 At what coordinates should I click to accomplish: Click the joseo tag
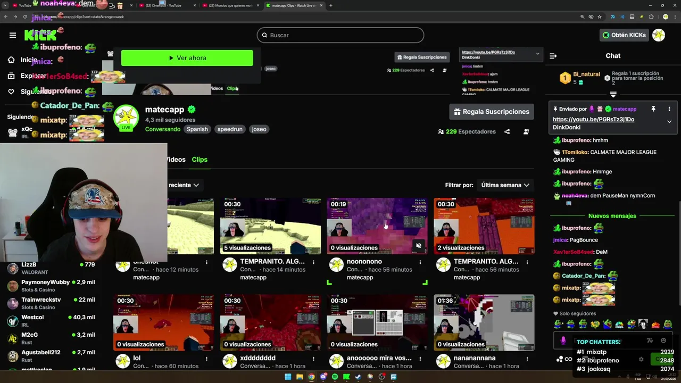[x=259, y=129]
